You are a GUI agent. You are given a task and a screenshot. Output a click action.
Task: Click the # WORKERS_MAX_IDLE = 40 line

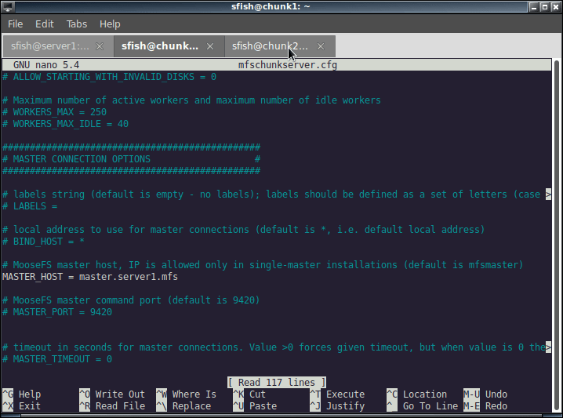pyautogui.click(x=65, y=124)
